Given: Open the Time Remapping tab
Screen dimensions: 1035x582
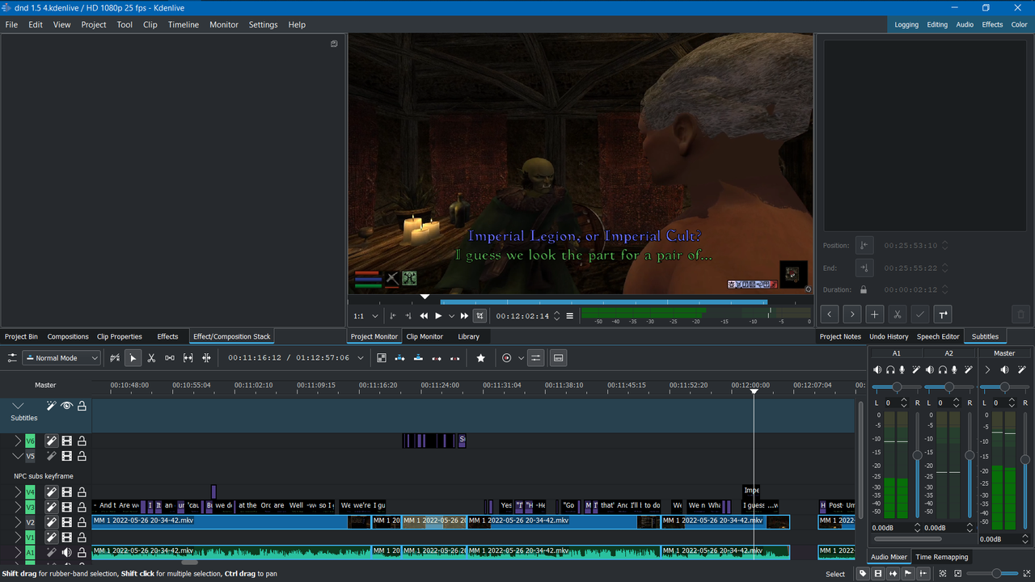Looking at the screenshot, I should 941,557.
